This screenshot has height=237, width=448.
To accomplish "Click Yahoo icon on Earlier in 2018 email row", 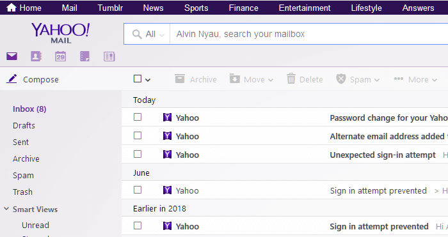I will pos(167,226).
